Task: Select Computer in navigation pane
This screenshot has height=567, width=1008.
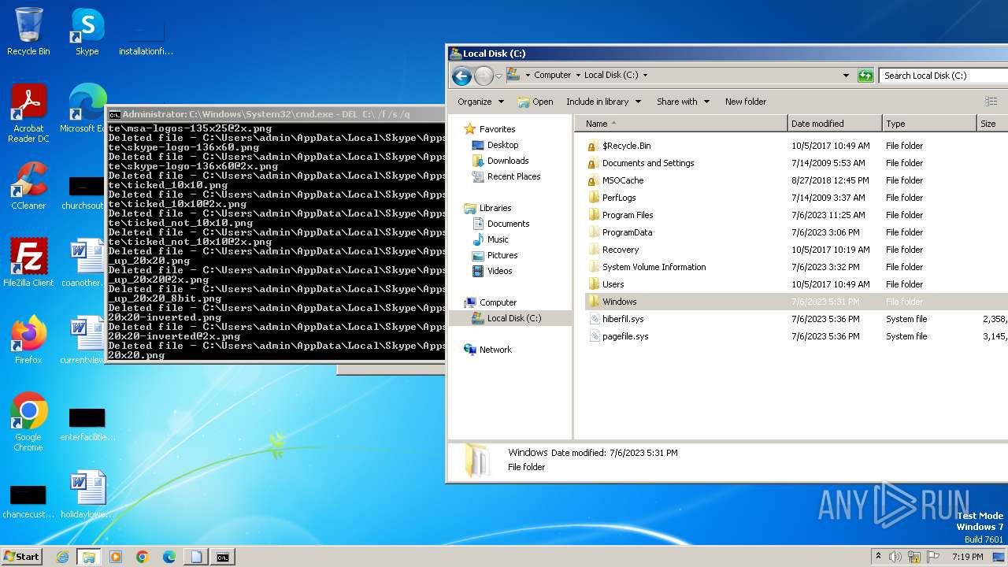Action: 498,302
